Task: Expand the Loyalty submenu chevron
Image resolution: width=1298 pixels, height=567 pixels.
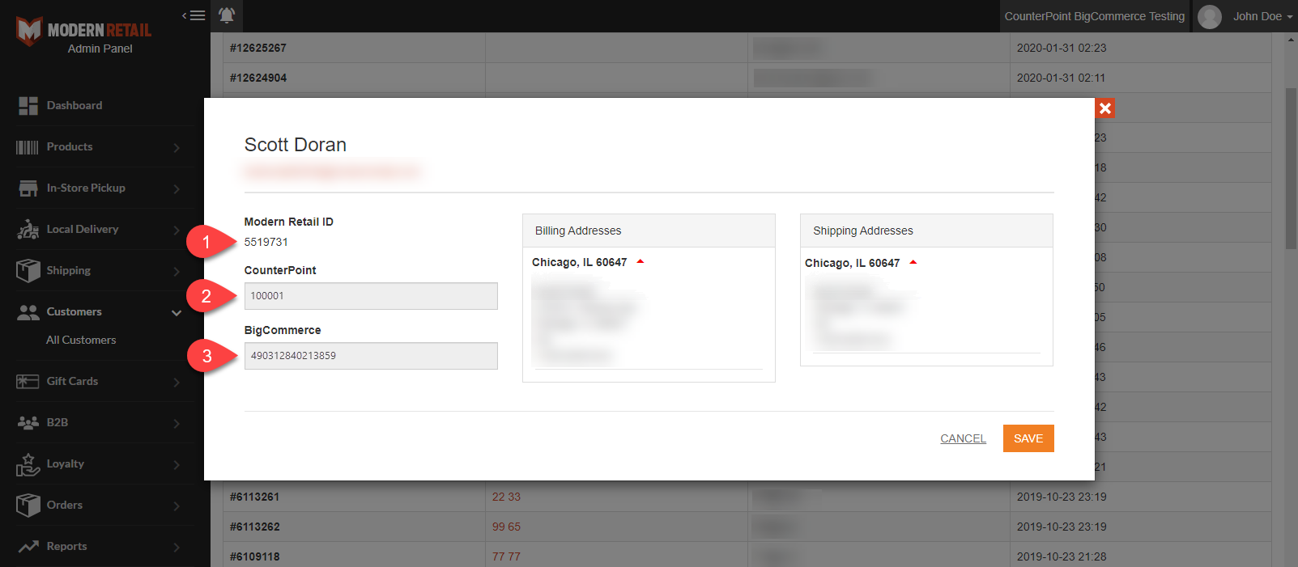Action: click(x=177, y=464)
